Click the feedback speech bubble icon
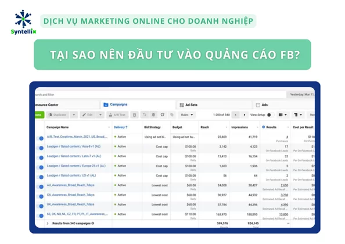The image size is (345, 244). pos(163,115)
